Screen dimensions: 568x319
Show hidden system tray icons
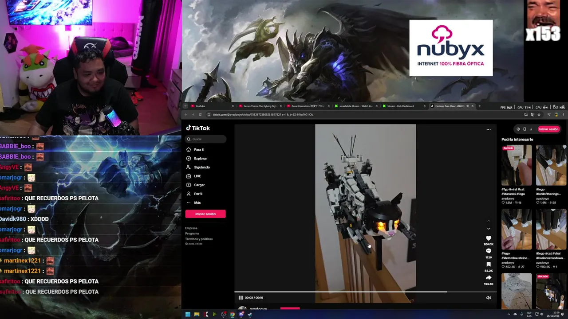[x=509, y=315]
